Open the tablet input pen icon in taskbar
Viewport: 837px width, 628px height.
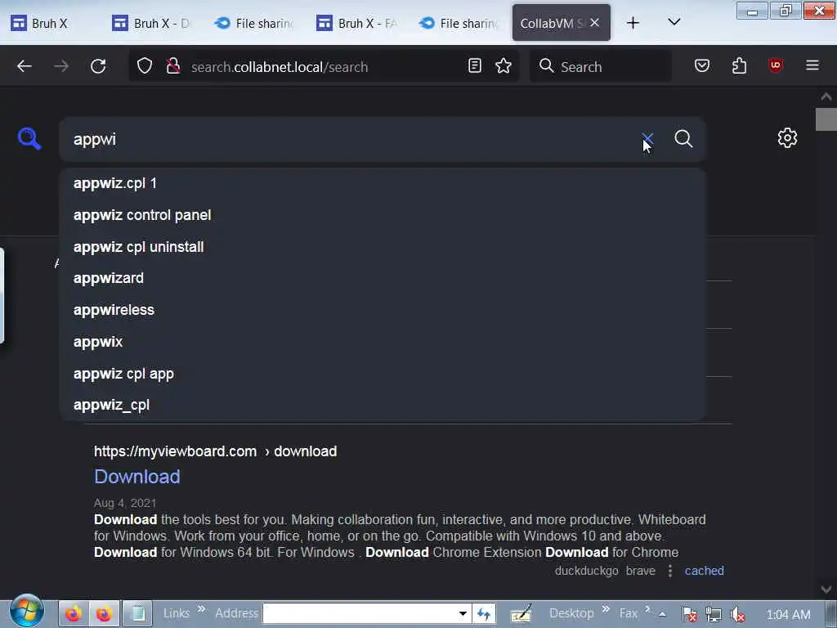(521, 614)
